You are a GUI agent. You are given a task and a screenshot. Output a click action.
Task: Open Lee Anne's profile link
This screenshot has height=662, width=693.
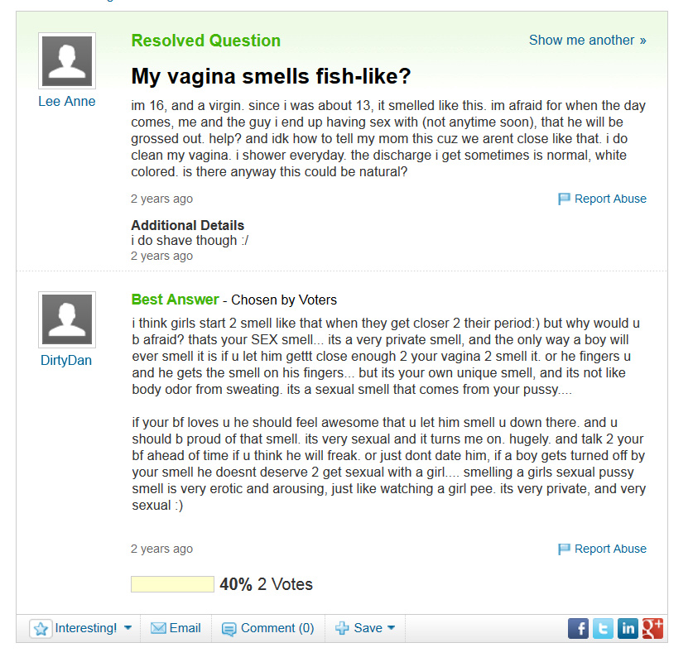(67, 101)
